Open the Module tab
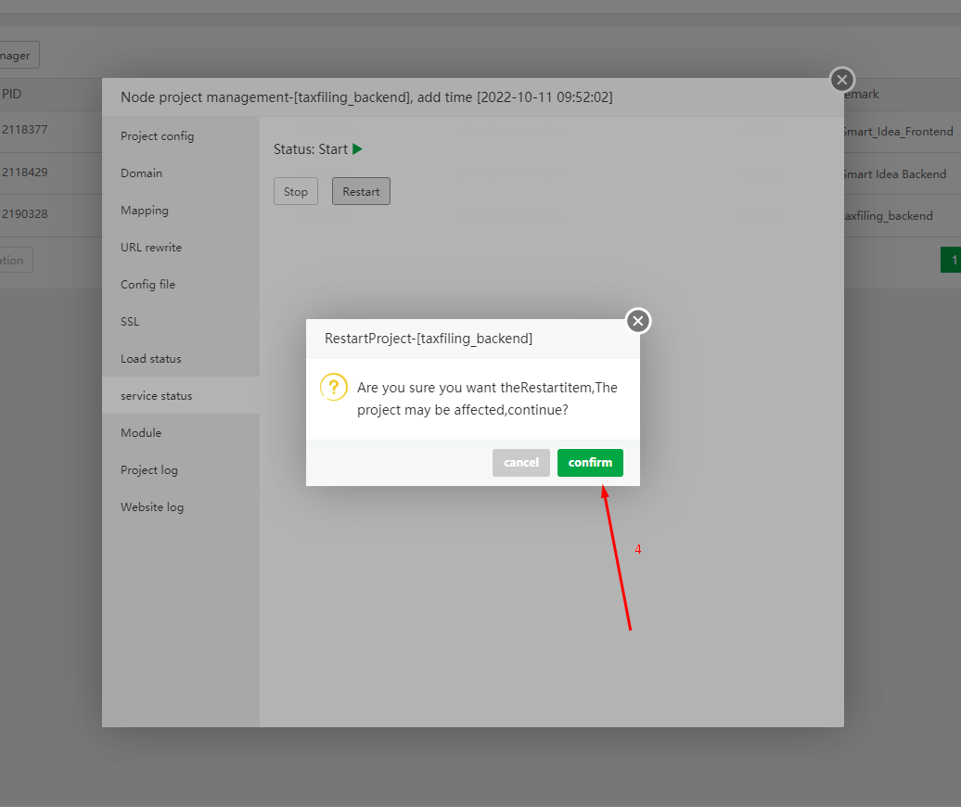 181,432
